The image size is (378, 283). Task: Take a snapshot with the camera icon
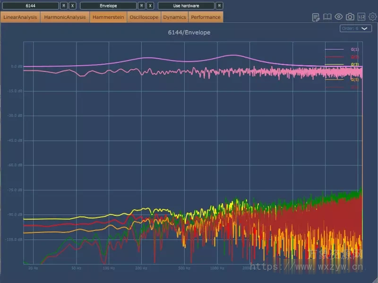click(350, 17)
